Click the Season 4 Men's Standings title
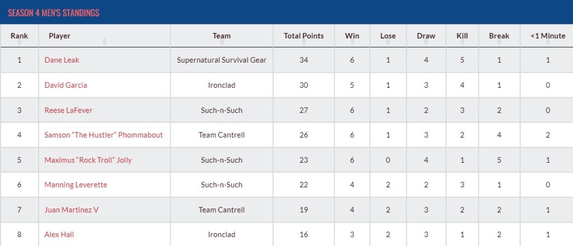The height and width of the screenshot is (246, 573). [53, 12]
